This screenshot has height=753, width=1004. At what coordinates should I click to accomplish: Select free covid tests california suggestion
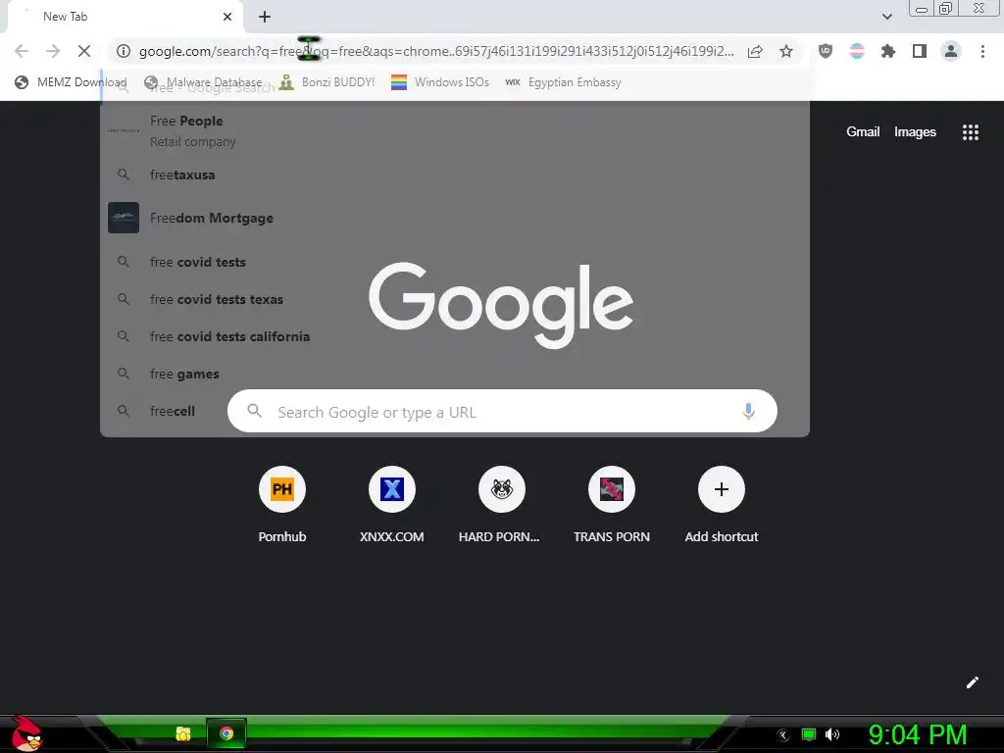(455, 336)
